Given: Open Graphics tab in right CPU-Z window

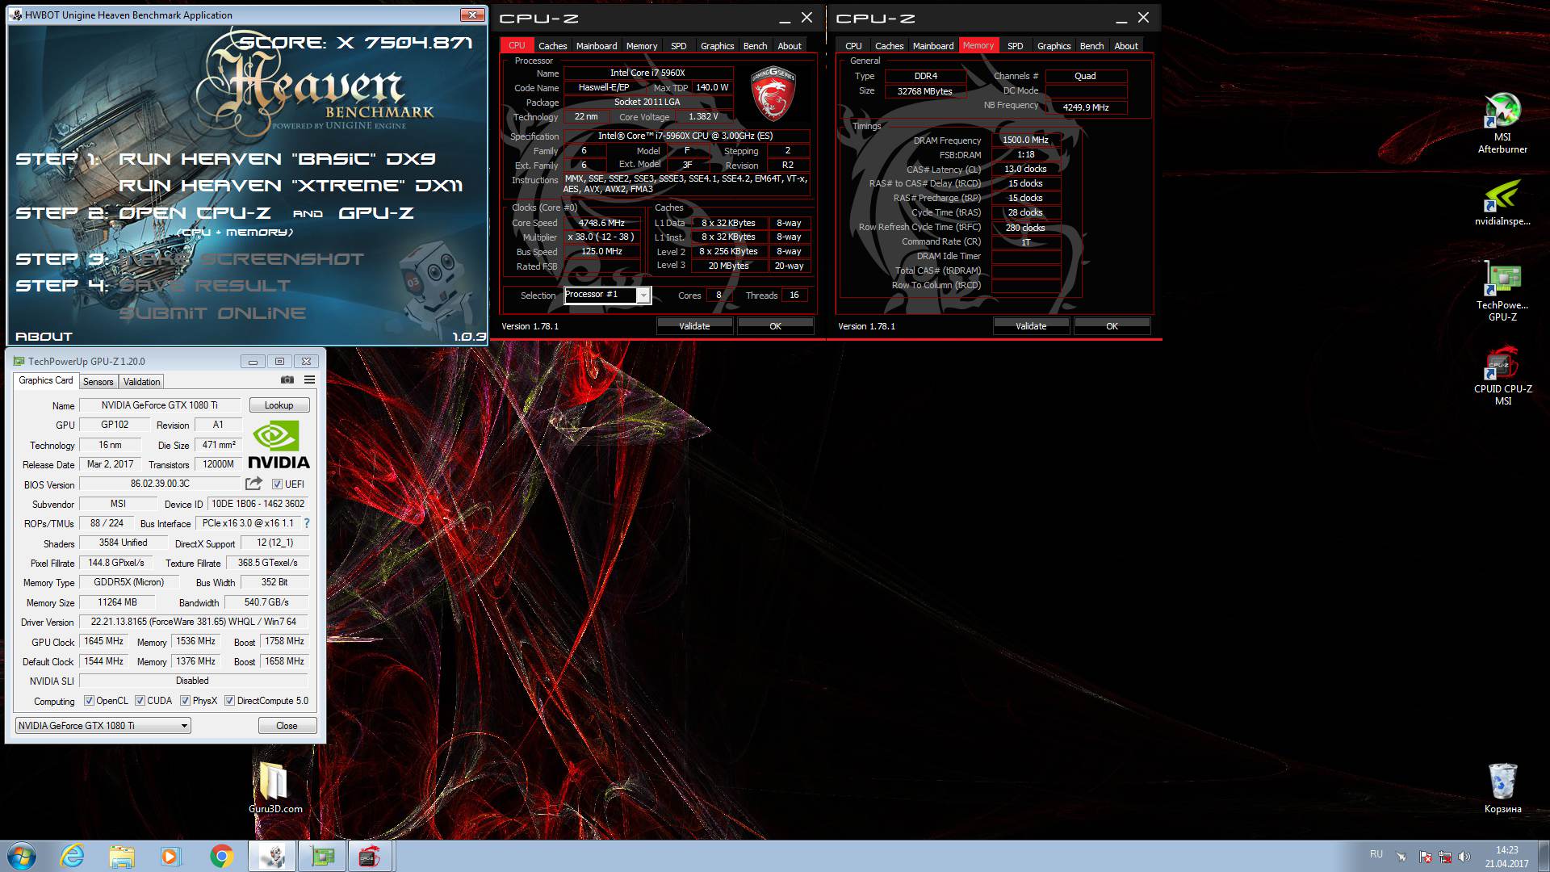Looking at the screenshot, I should coord(1054,46).
